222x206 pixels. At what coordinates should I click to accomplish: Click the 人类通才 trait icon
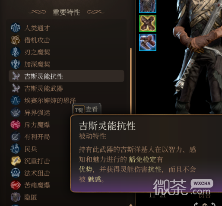coord(16,28)
